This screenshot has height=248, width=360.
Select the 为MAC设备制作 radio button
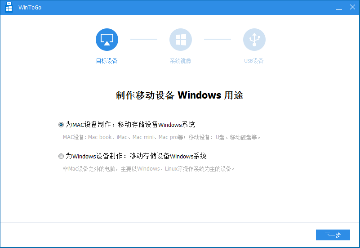61,125
